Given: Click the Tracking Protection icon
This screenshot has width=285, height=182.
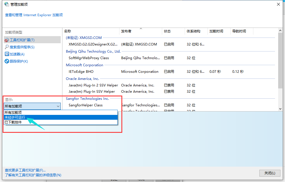Looking at the screenshot, I should click(7, 61).
